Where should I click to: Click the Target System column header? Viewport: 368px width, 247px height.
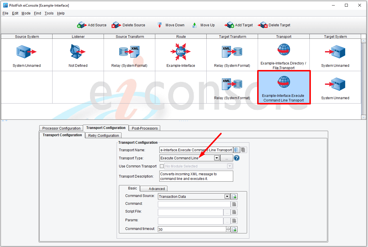335,36
